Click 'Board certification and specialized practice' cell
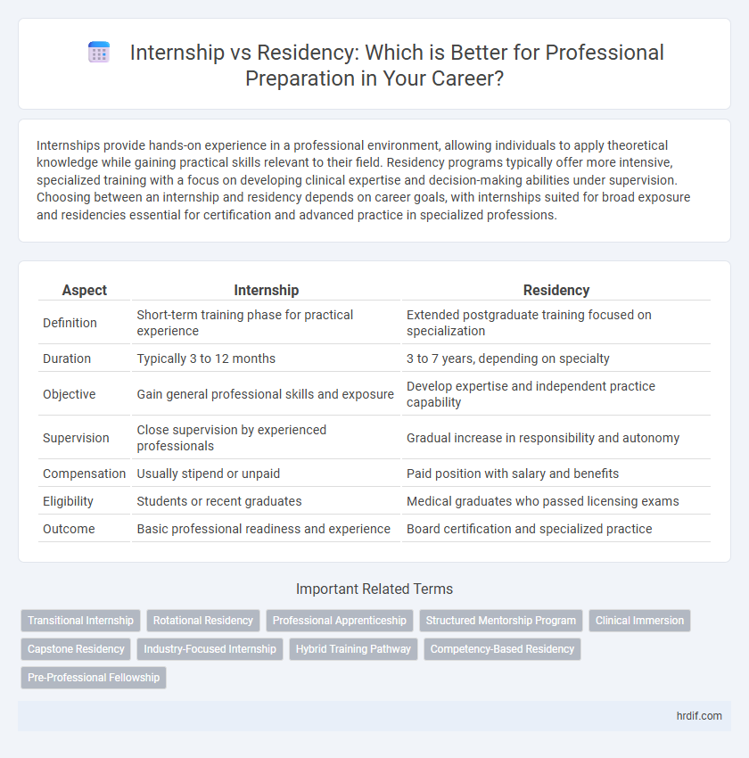This screenshot has height=758, width=749. pyautogui.click(x=556, y=529)
